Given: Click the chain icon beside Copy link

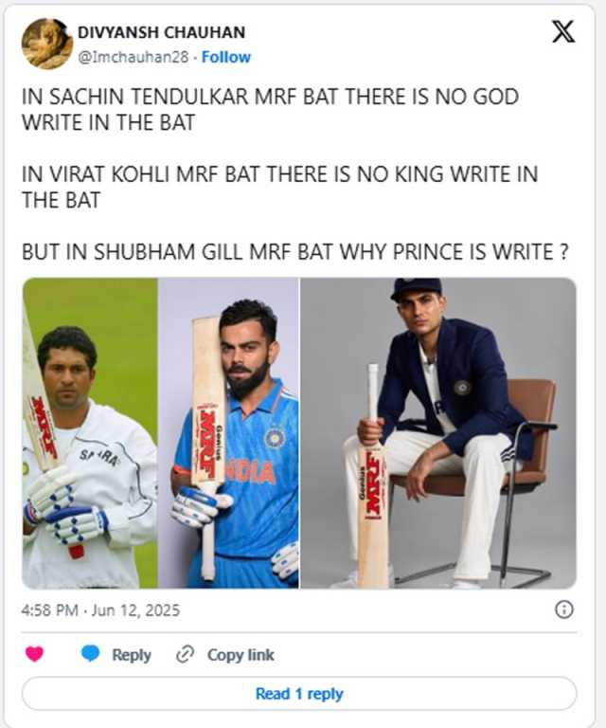Looking at the screenshot, I should click(x=185, y=655).
